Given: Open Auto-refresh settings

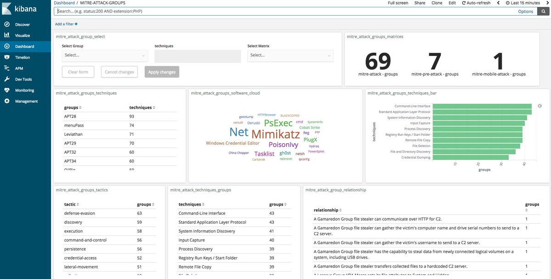Looking at the screenshot, I should (476, 3).
